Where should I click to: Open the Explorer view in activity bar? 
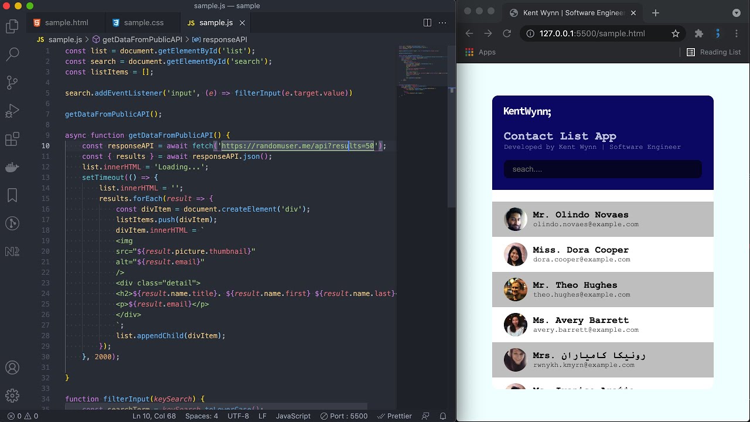12,26
